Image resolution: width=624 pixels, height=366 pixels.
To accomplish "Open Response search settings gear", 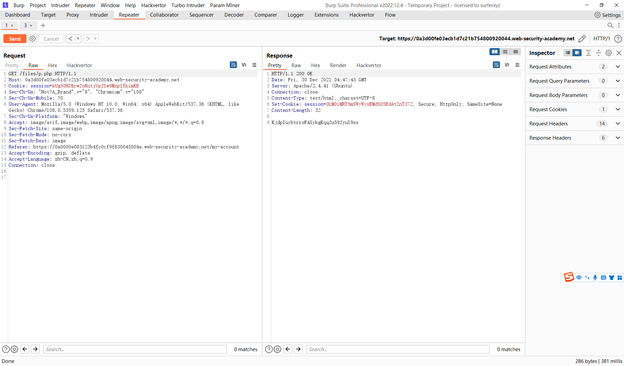I will point(277,349).
